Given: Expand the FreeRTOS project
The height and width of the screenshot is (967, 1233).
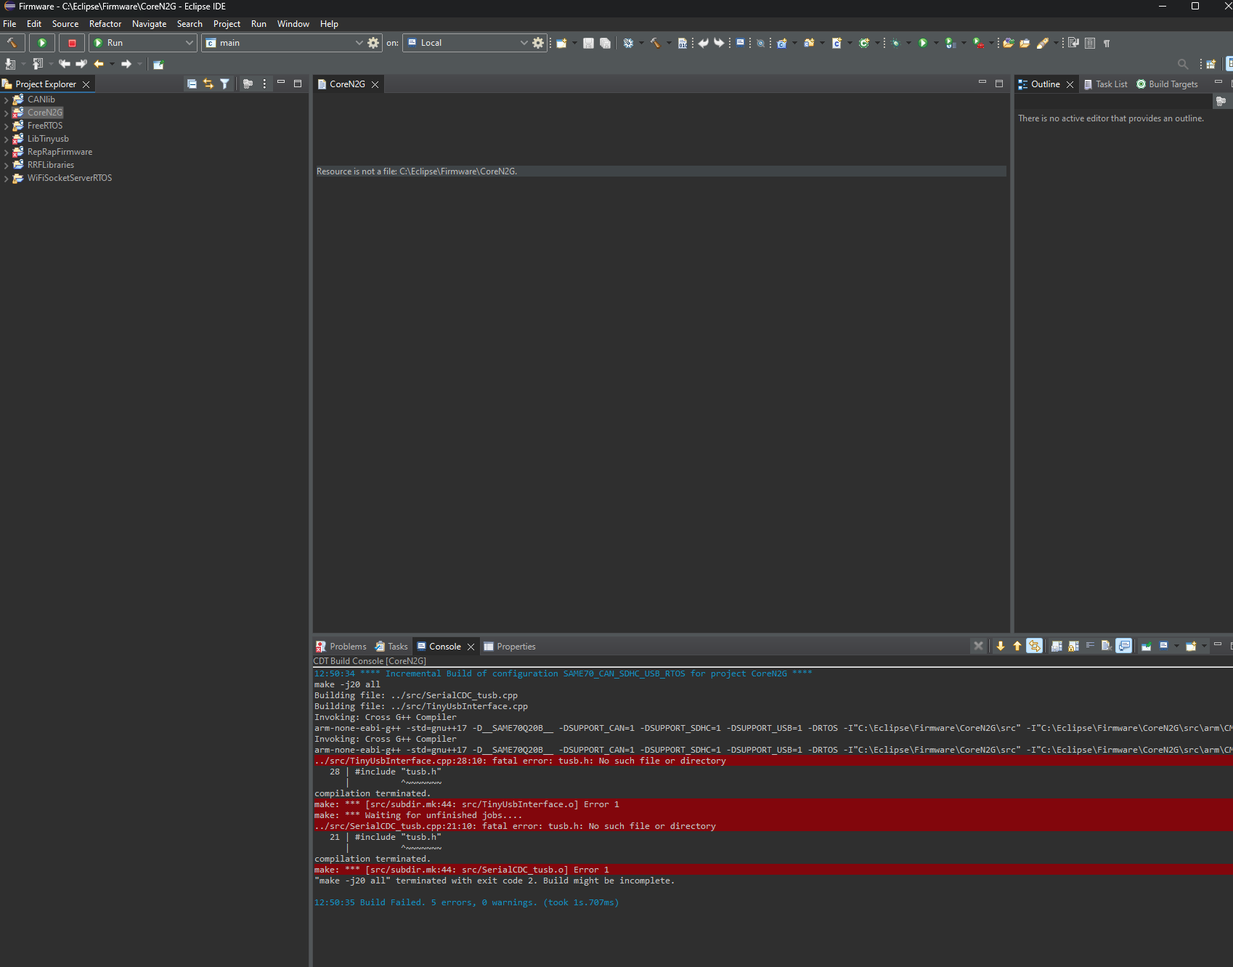Looking at the screenshot, I should 6,126.
